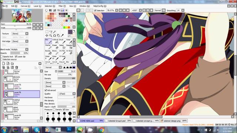The image size is (237, 133).
Task: Open Chrome from the taskbar
Action: tap(101, 130)
